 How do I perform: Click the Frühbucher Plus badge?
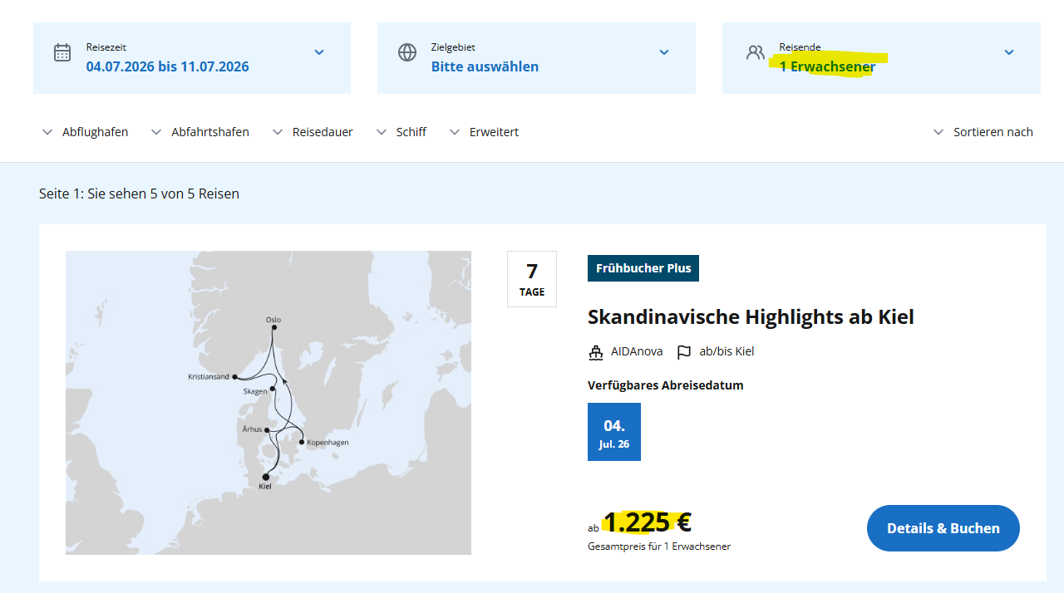[643, 268]
